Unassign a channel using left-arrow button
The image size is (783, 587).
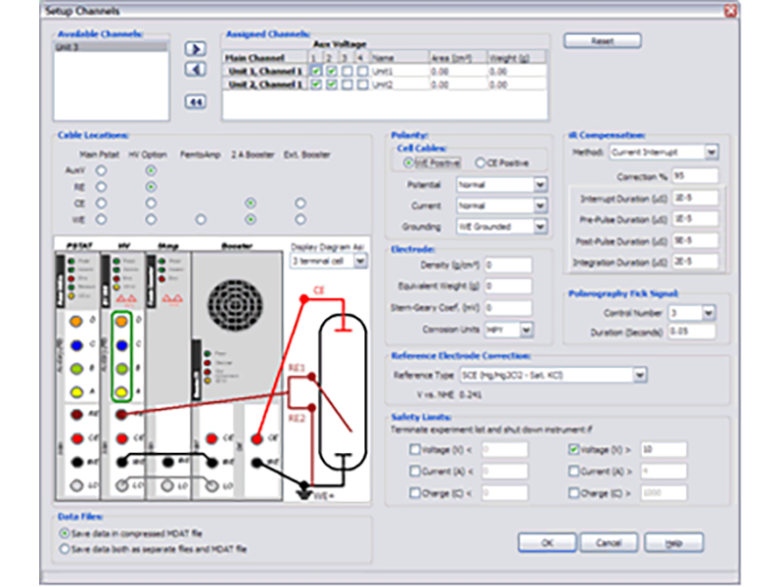tap(195, 68)
